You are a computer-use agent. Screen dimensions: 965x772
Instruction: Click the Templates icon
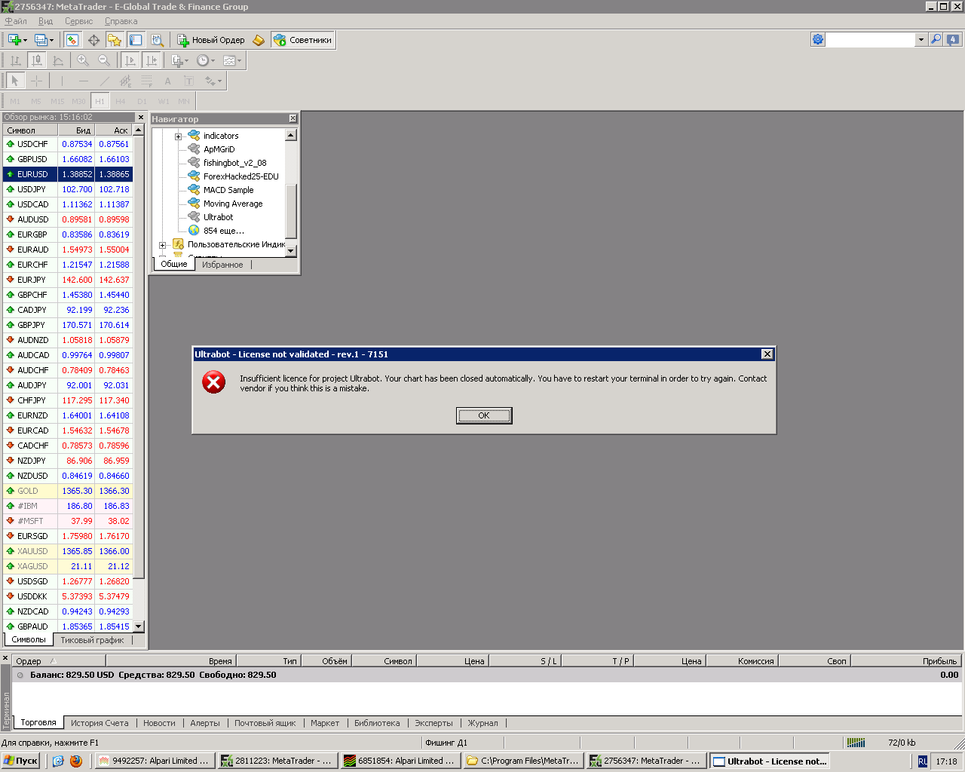[x=228, y=60]
